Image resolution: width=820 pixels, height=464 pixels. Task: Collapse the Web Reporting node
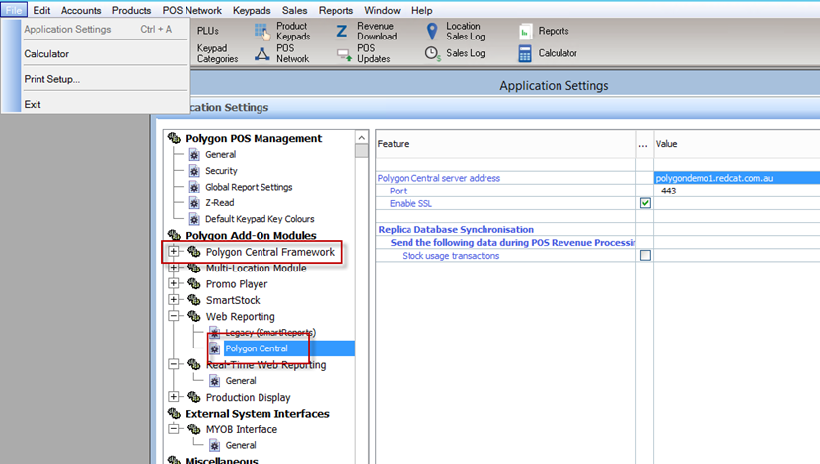click(x=173, y=316)
